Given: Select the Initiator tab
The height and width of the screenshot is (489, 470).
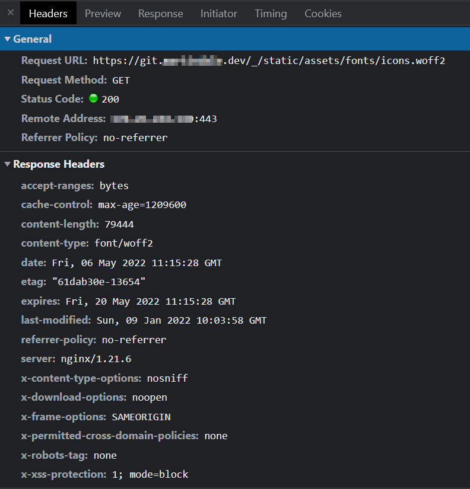Looking at the screenshot, I should [218, 13].
